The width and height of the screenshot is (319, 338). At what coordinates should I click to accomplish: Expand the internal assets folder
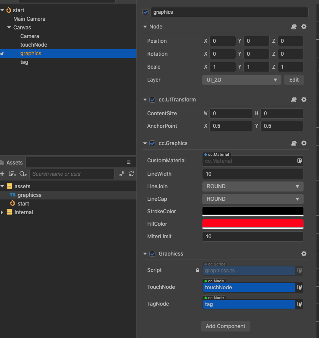click(3, 212)
